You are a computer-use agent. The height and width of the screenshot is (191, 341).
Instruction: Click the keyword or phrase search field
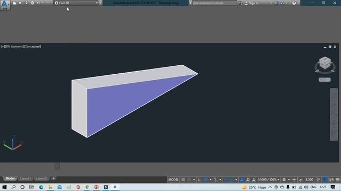(x=214, y=3)
